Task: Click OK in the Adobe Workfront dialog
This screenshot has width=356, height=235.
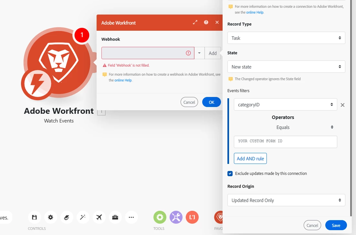Action: pyautogui.click(x=211, y=102)
